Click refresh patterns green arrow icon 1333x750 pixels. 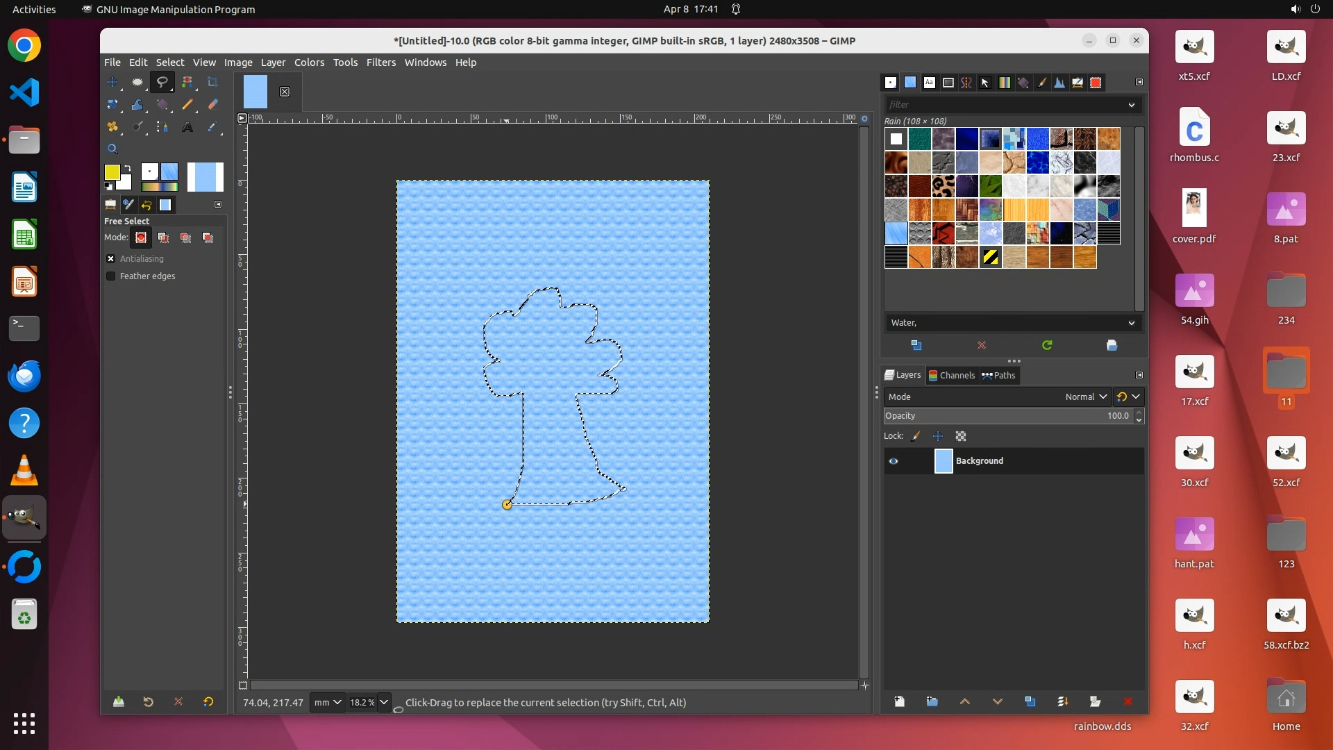coord(1047,345)
